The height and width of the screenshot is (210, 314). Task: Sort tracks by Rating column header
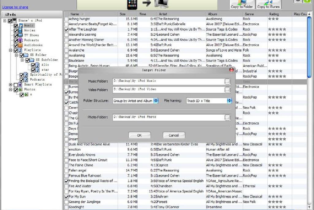[x=280, y=14]
